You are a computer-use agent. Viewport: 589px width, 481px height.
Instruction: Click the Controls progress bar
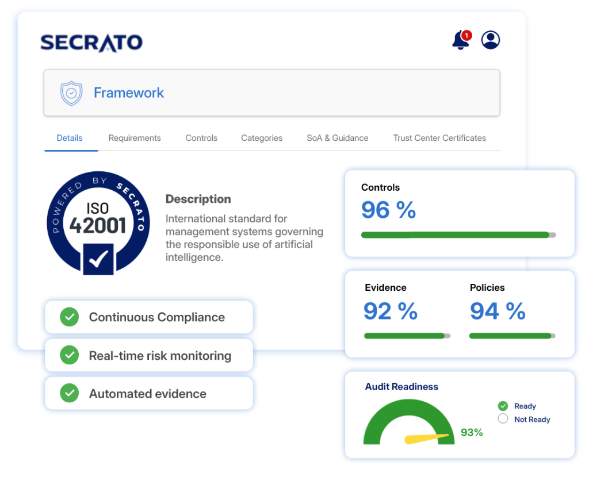(x=458, y=235)
